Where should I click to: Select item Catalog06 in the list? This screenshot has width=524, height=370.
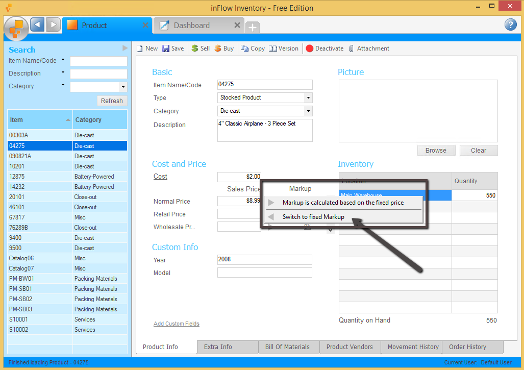(67, 258)
